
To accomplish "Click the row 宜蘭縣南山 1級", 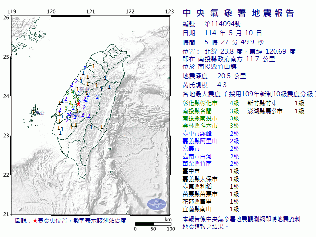I will pos(211,209).
